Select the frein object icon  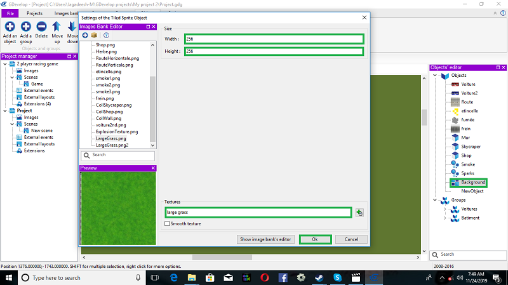point(455,129)
